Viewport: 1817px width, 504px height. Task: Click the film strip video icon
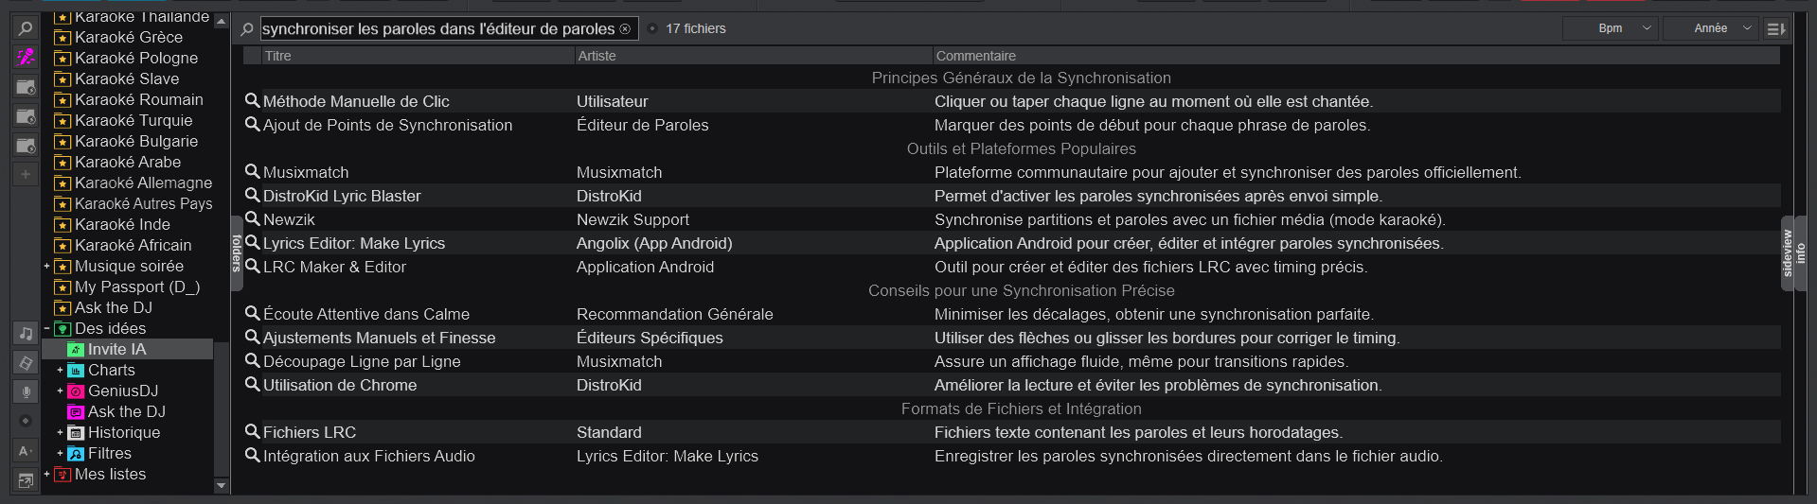[x=26, y=363]
